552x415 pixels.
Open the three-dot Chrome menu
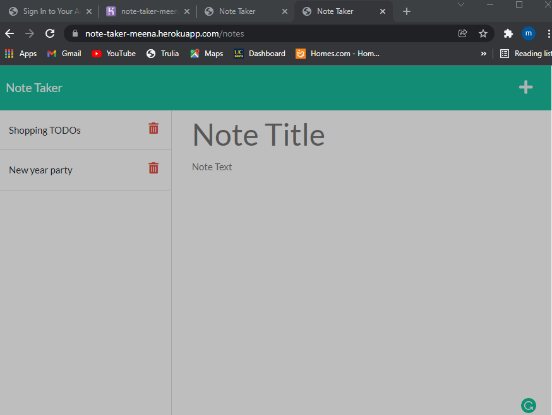click(547, 33)
